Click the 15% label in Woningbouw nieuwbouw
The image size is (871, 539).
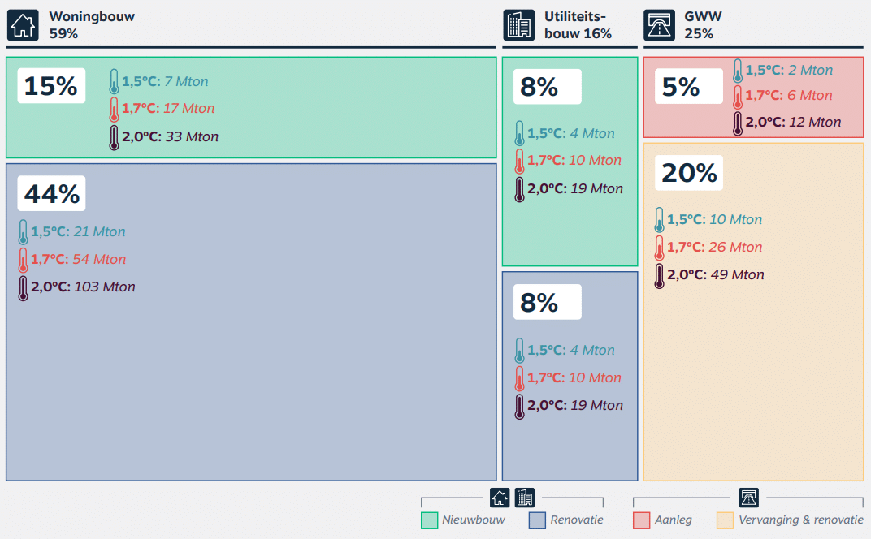[x=51, y=85]
